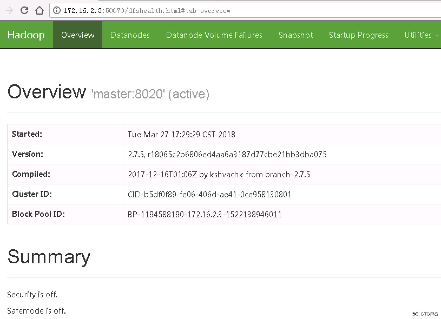The height and width of the screenshot is (319, 441).
Task: Click the 'master:8020' (active) subtitle
Action: point(150,94)
